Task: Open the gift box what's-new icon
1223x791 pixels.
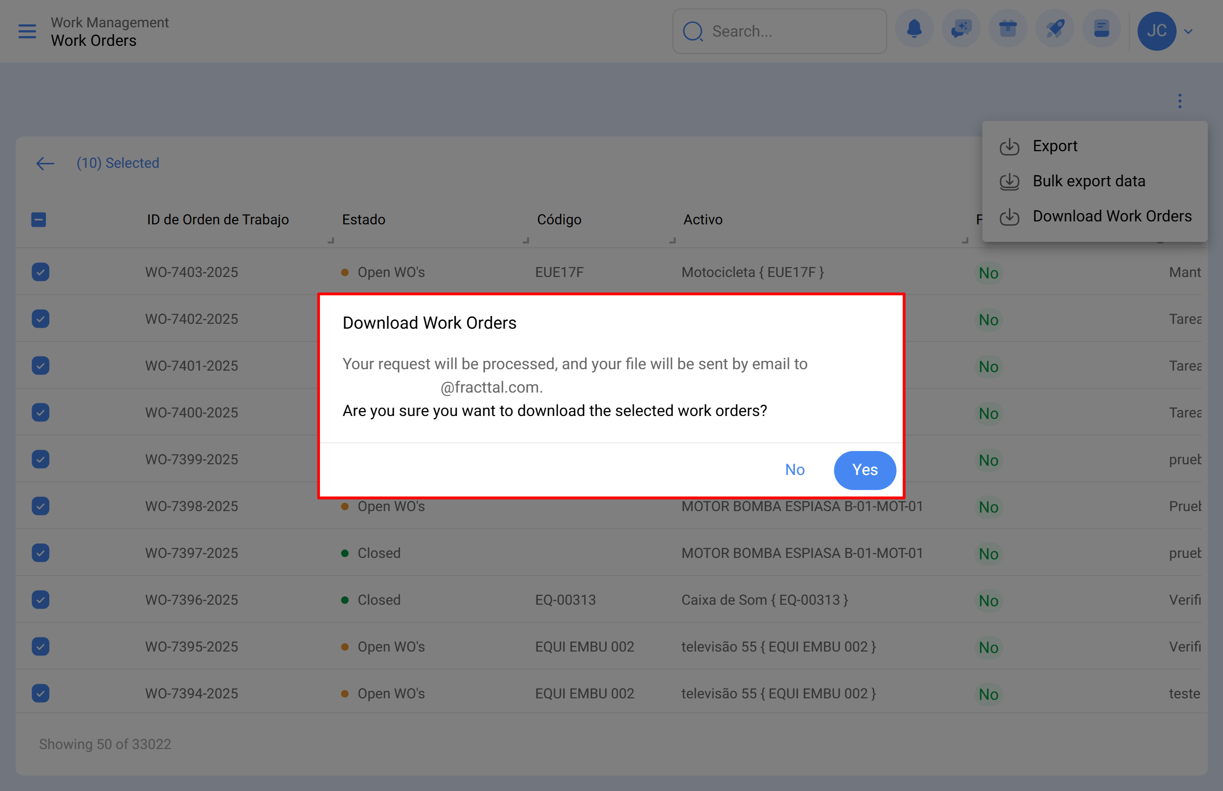Action: coord(1008,29)
